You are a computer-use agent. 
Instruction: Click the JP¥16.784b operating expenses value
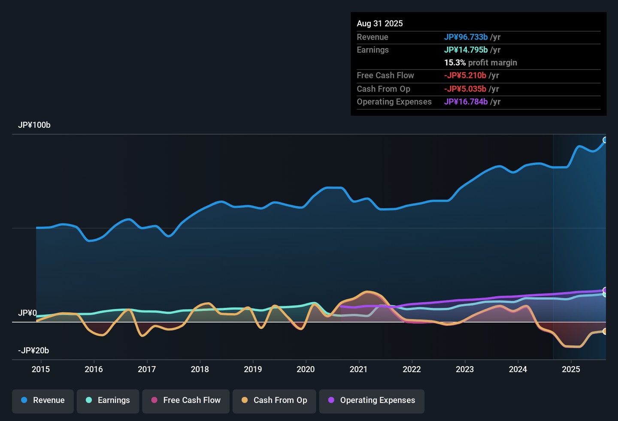[x=466, y=102]
